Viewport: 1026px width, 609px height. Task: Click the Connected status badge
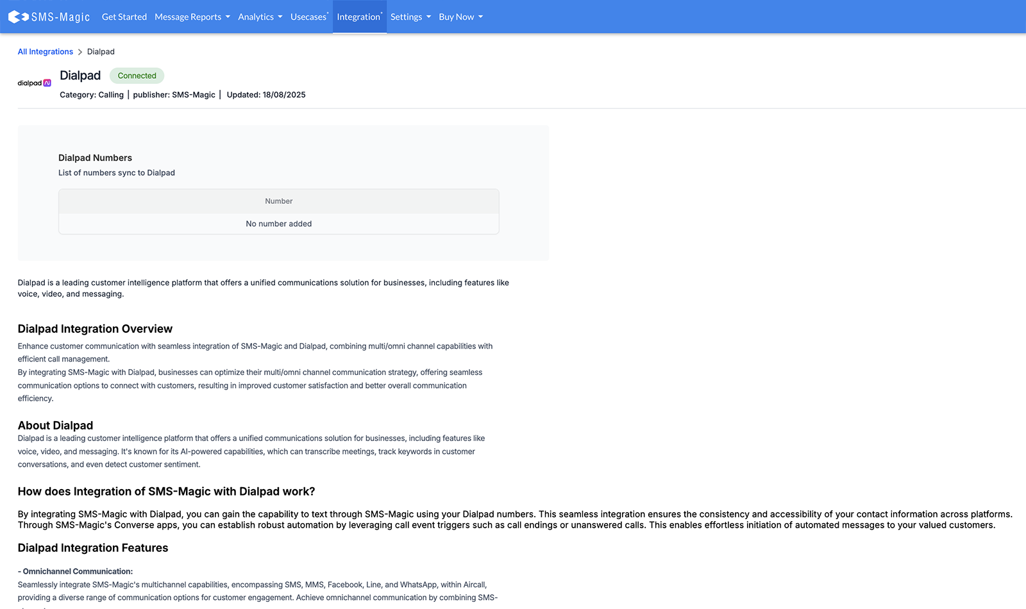click(137, 76)
